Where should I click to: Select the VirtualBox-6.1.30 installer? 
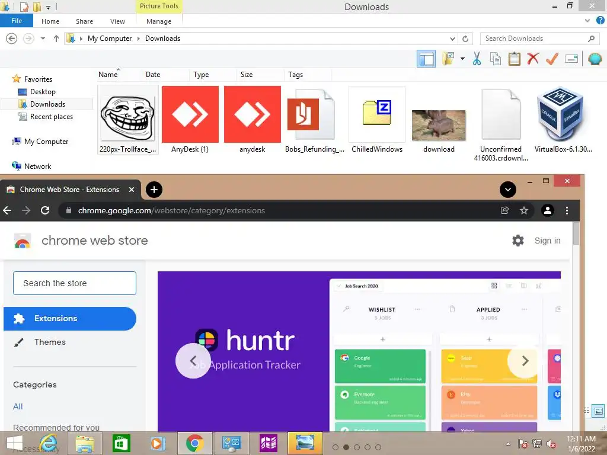coord(563,120)
